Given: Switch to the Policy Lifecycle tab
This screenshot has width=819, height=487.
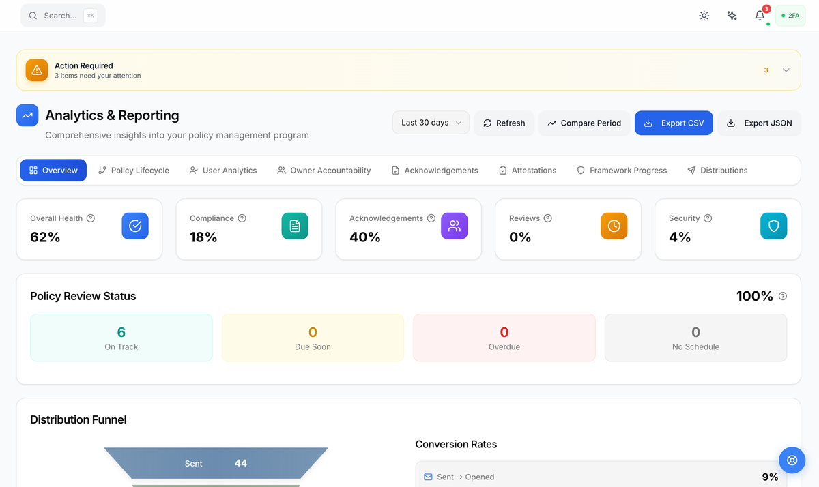Looking at the screenshot, I should click(134, 170).
